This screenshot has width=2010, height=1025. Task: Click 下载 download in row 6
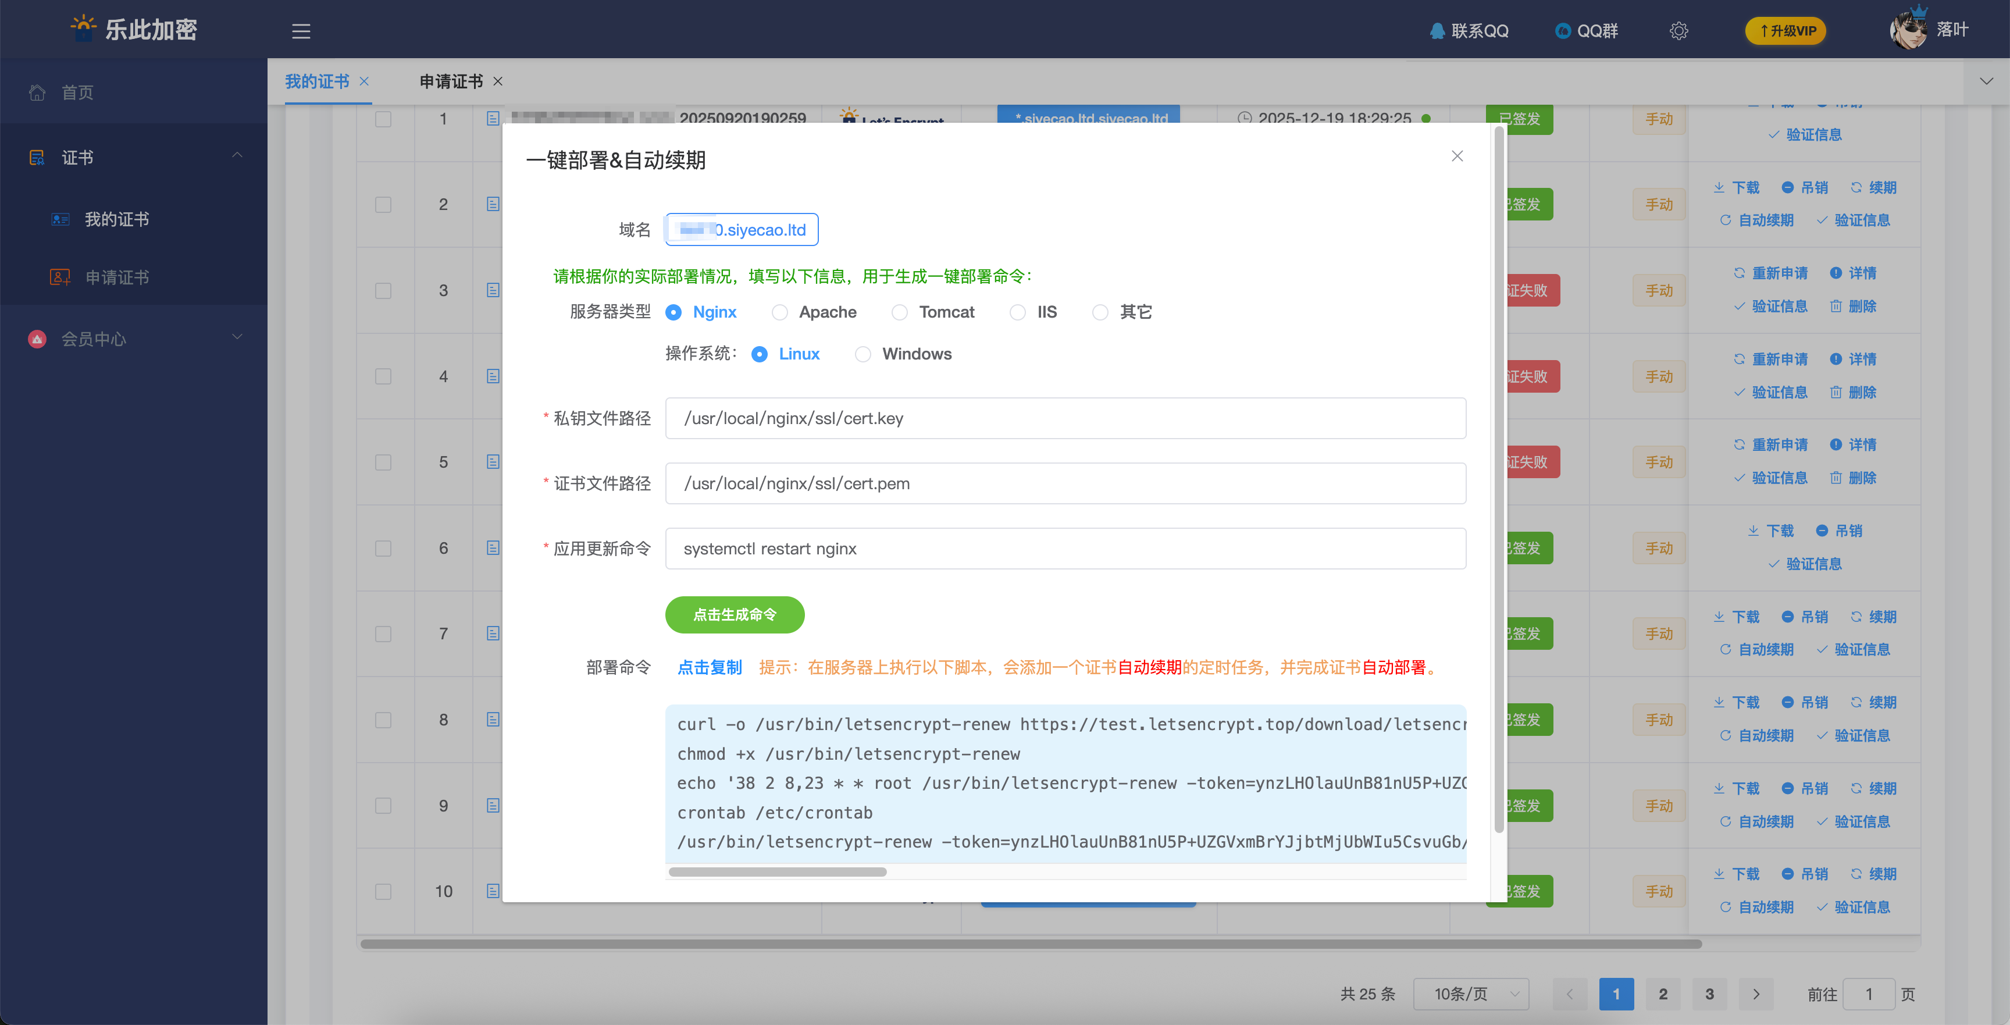(x=1770, y=531)
